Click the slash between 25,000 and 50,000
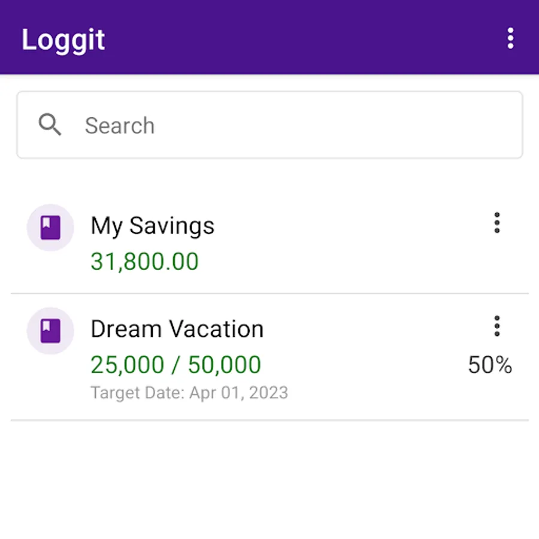Image resolution: width=539 pixels, height=539 pixels. tap(175, 365)
